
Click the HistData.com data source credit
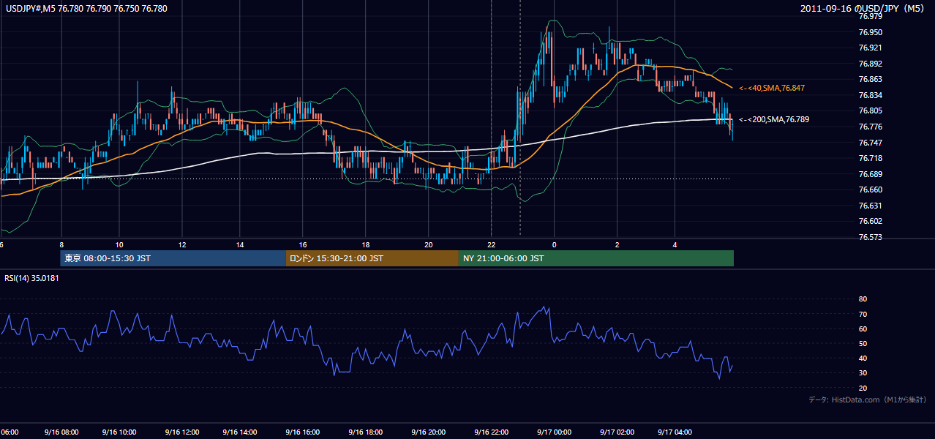pos(868,400)
